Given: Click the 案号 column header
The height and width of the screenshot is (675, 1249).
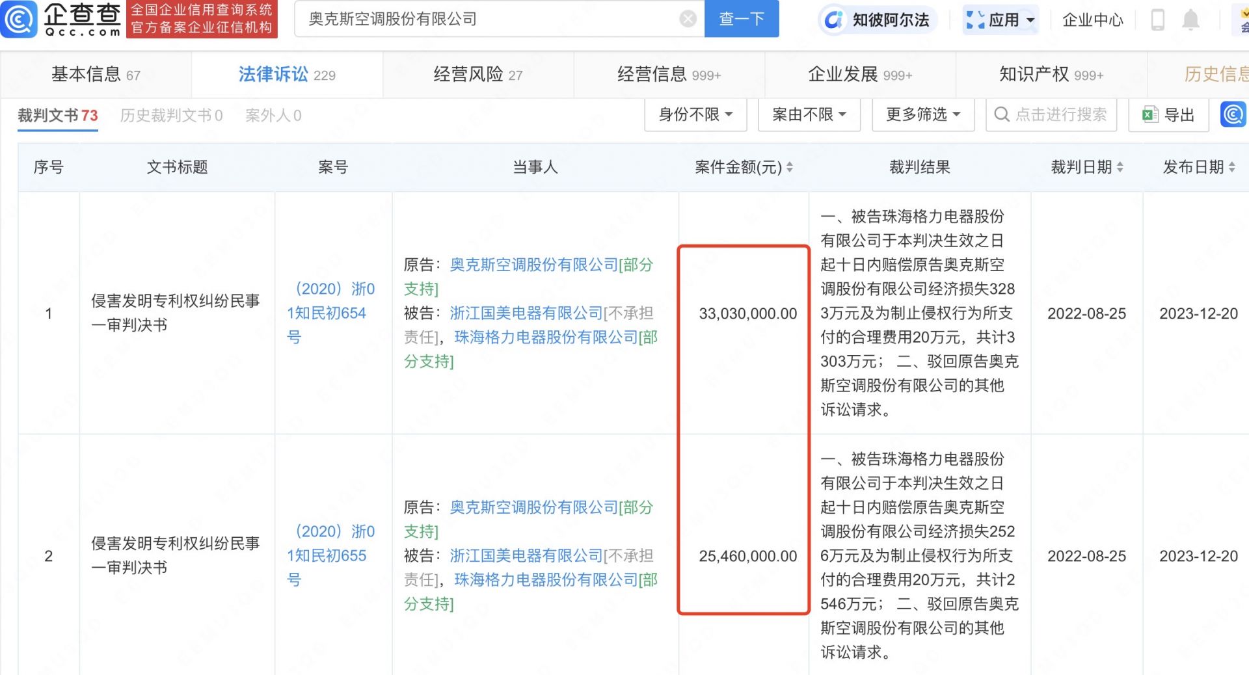Looking at the screenshot, I should [333, 167].
